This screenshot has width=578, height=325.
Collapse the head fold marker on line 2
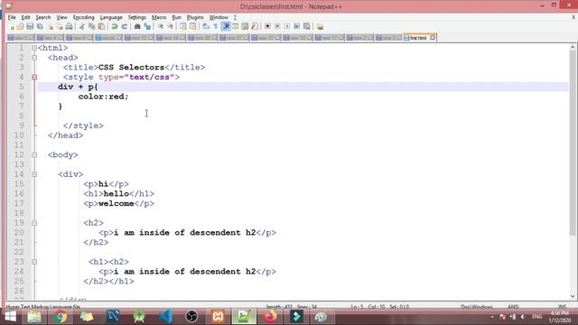click(34, 58)
